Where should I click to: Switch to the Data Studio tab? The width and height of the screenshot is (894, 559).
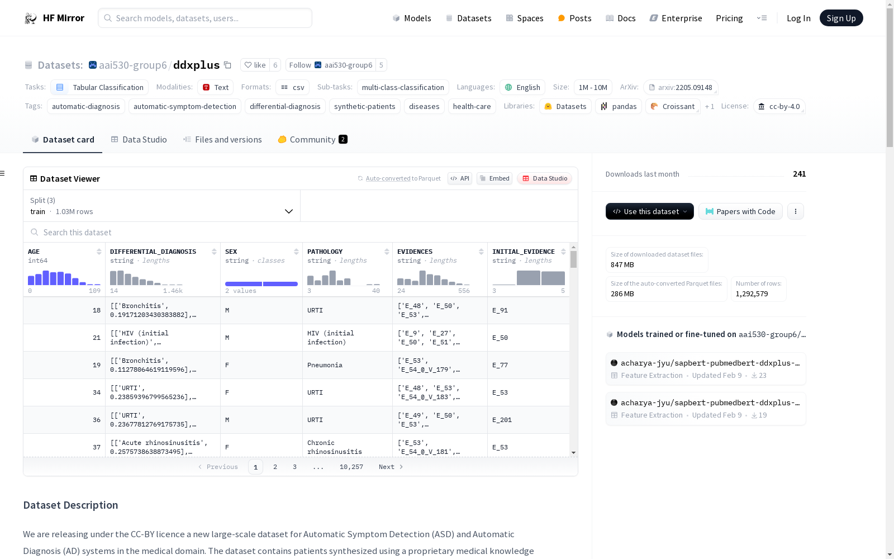coord(139,140)
